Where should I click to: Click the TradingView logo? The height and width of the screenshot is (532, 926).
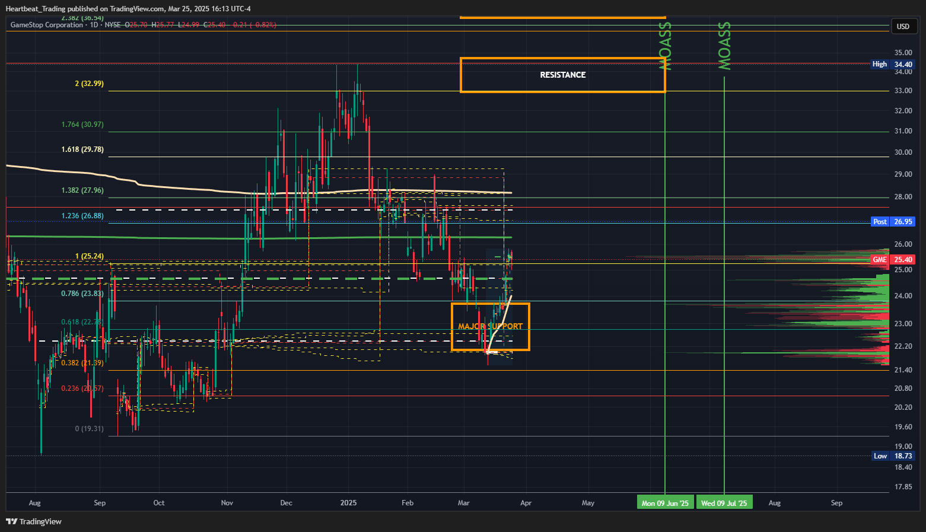(34, 521)
